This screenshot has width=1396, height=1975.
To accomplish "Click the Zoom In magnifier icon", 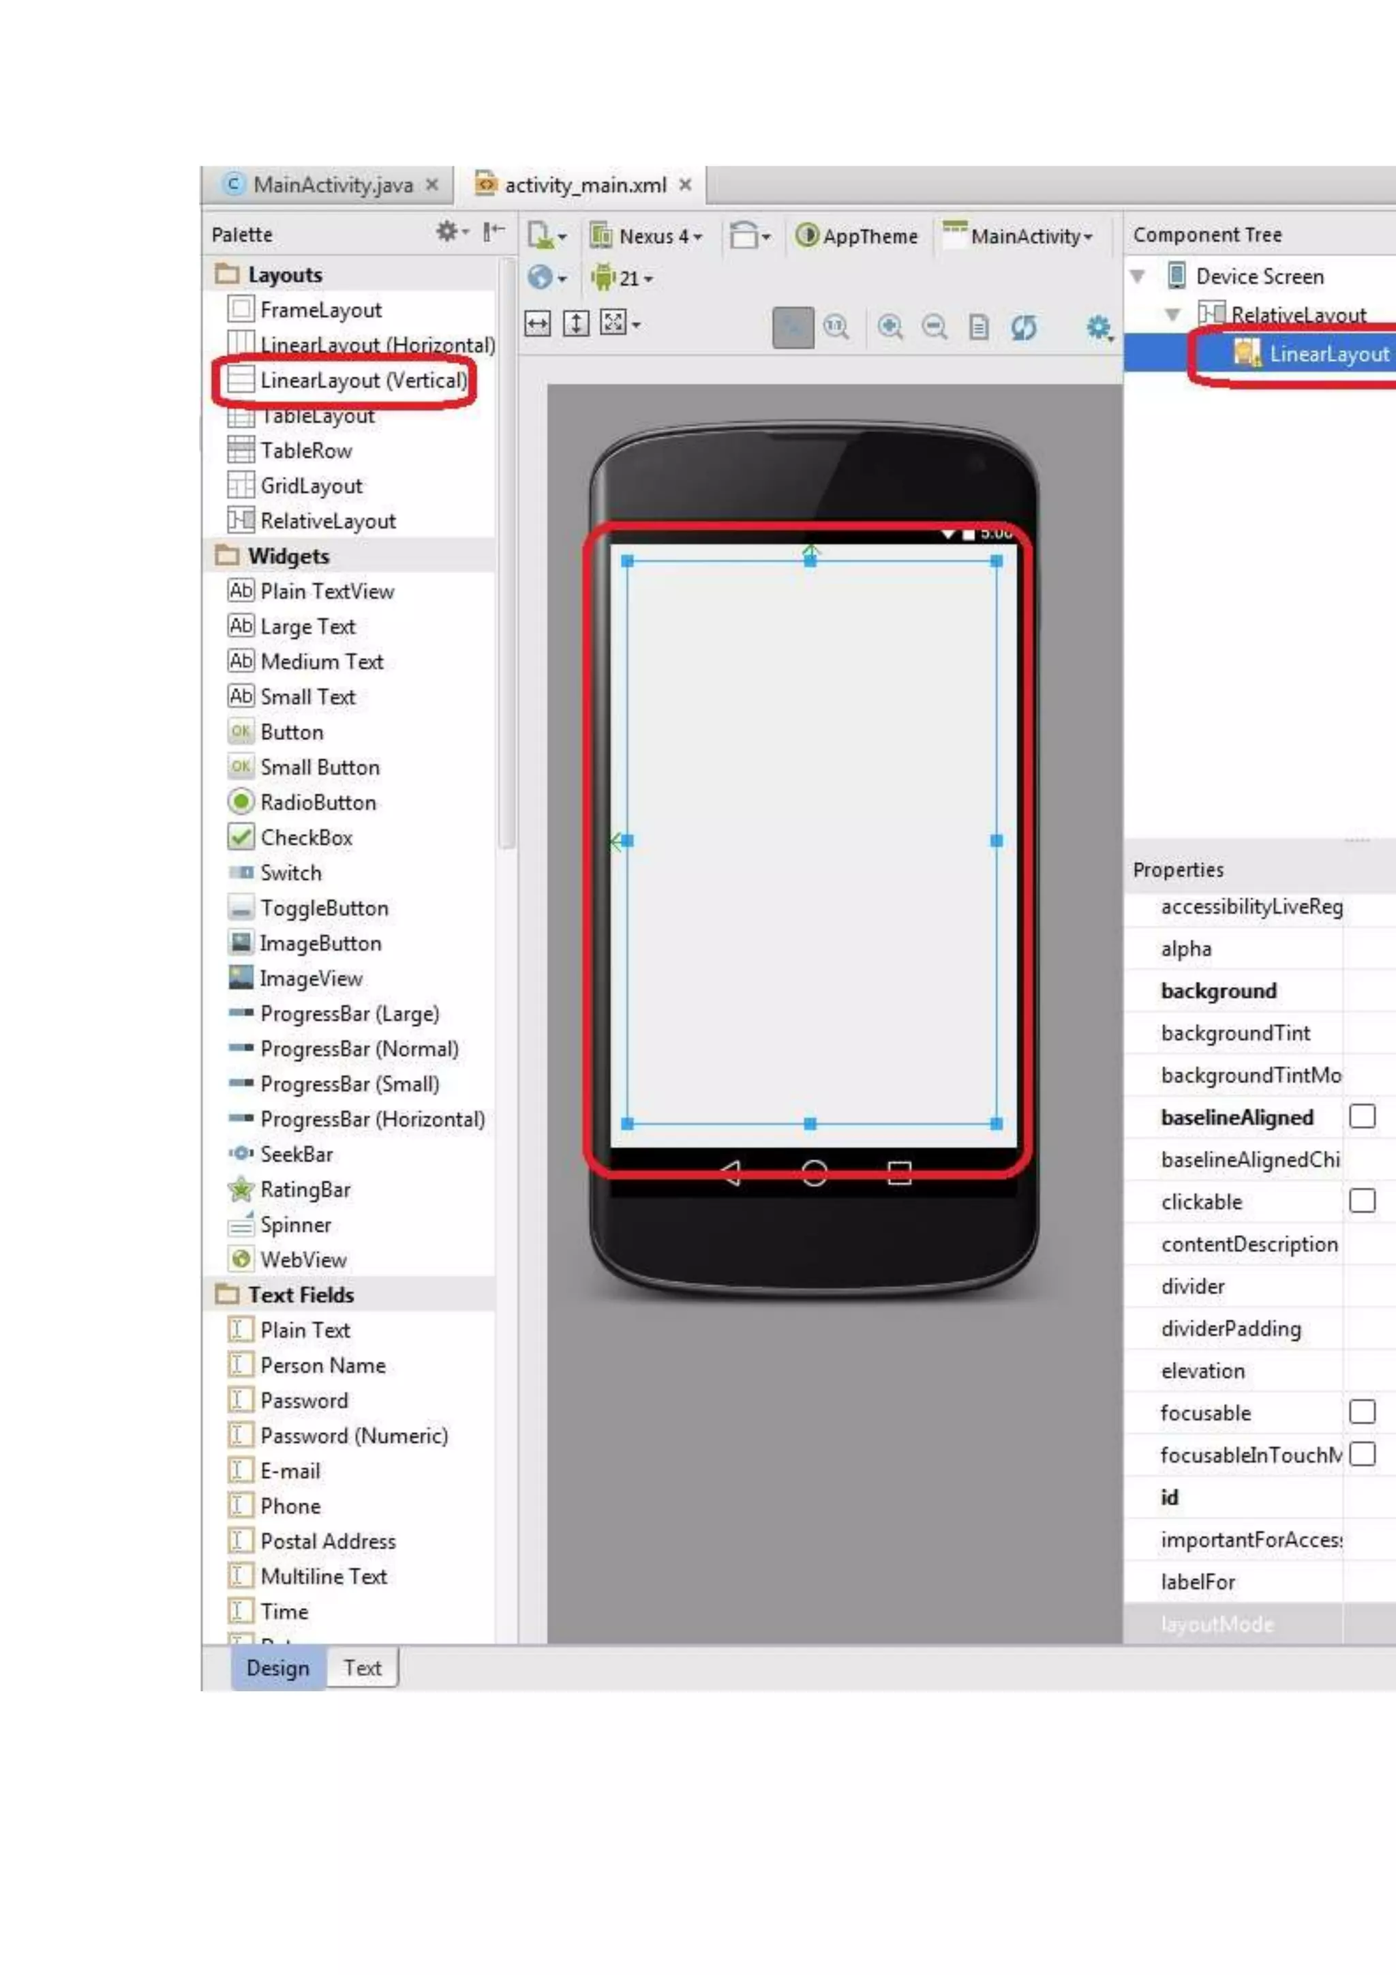I will [890, 327].
